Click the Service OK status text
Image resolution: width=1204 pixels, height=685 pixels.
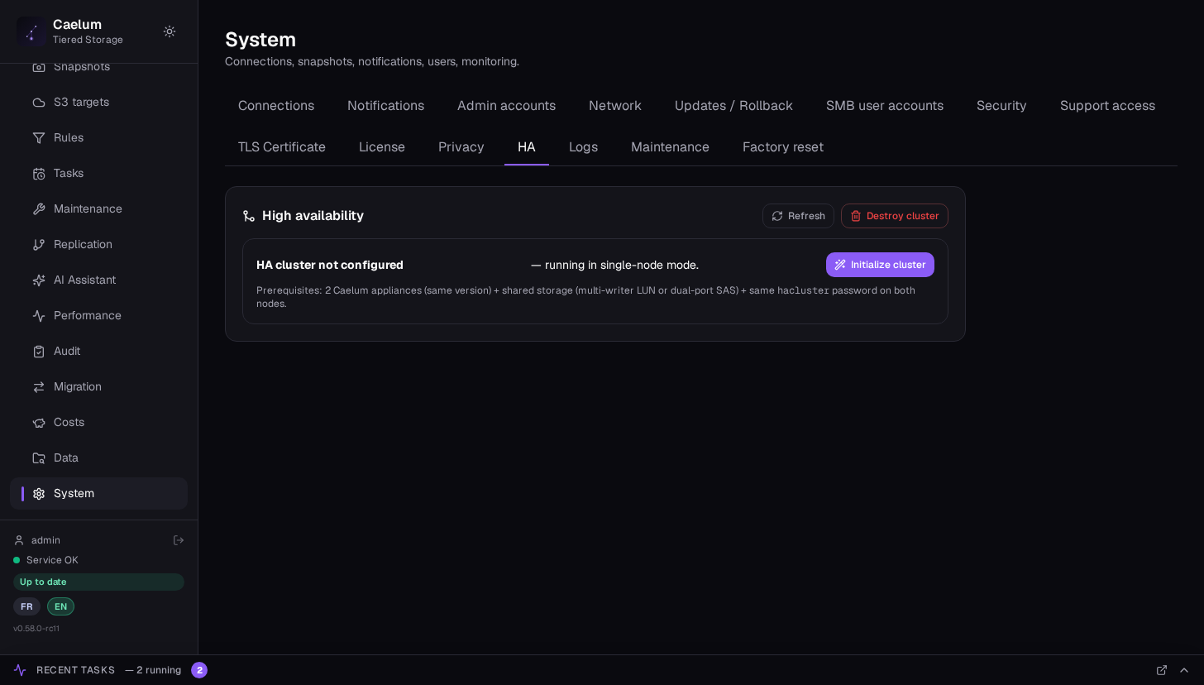(52, 560)
